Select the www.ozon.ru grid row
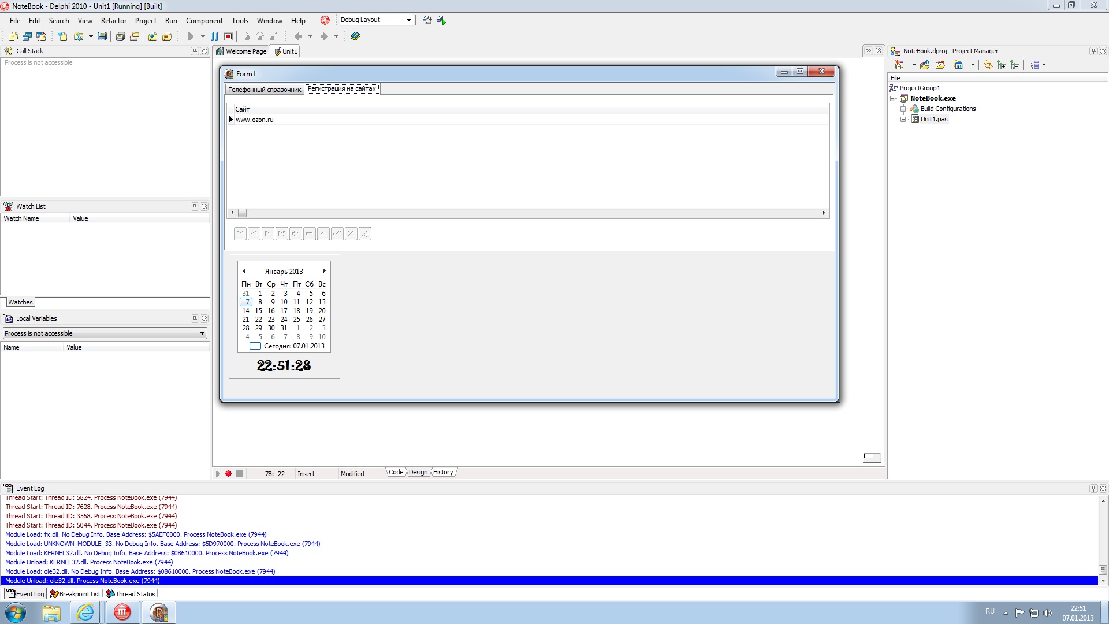The width and height of the screenshot is (1109, 624). click(255, 120)
